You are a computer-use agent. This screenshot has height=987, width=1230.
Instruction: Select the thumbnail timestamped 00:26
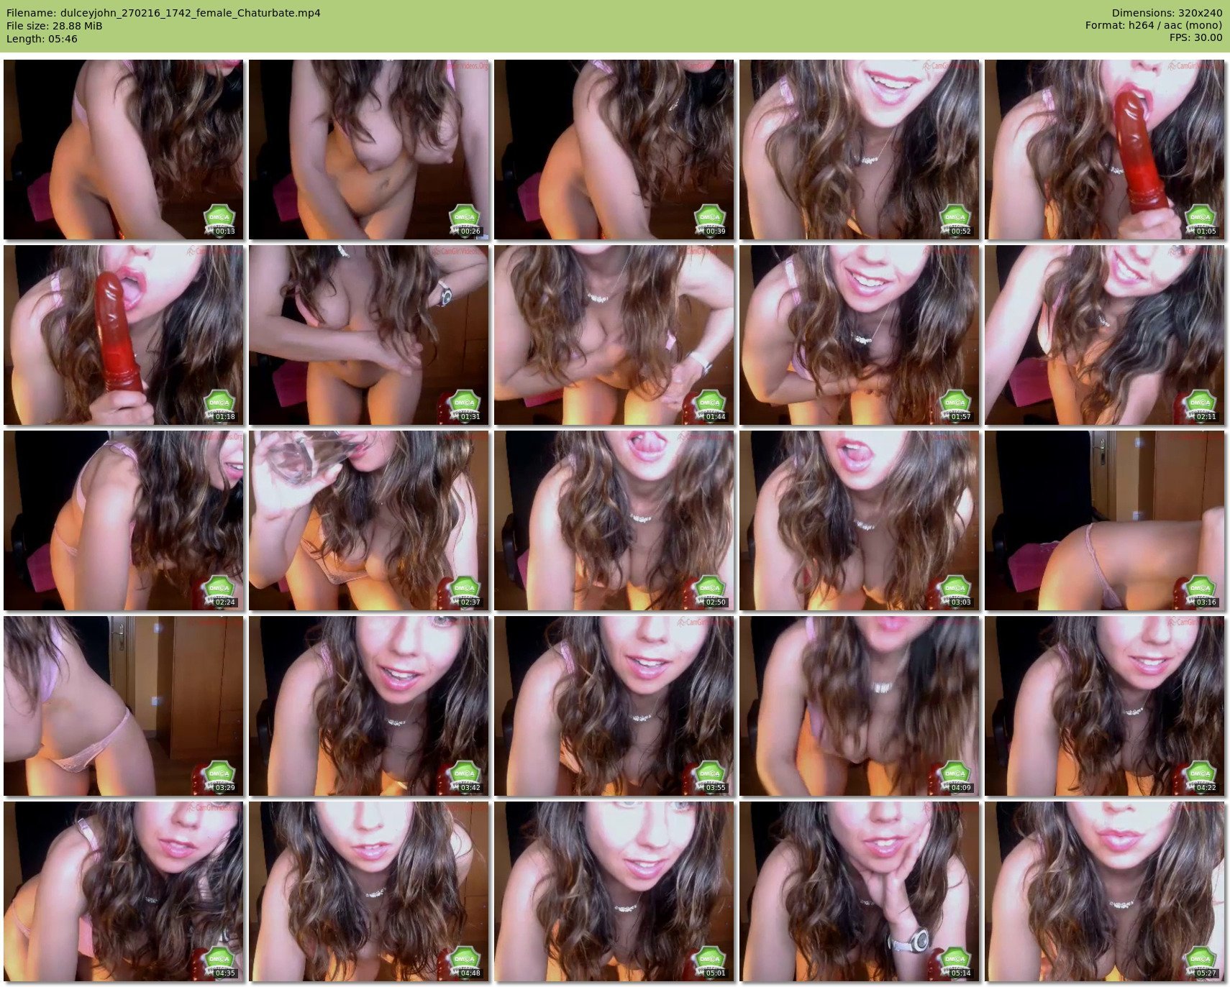(368, 149)
